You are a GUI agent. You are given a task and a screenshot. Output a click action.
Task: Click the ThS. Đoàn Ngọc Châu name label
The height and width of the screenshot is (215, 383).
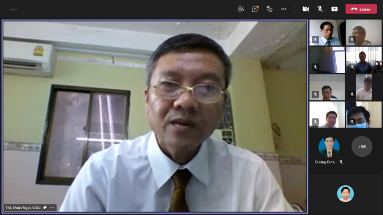(x=23, y=208)
